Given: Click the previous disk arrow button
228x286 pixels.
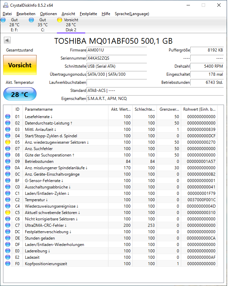Looking at the screenshot, I should [7, 40].
